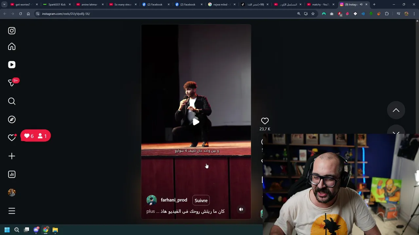Open the Chrome profile avatar
Viewport: 419px width, 235px height.
pyautogui.click(x=406, y=14)
